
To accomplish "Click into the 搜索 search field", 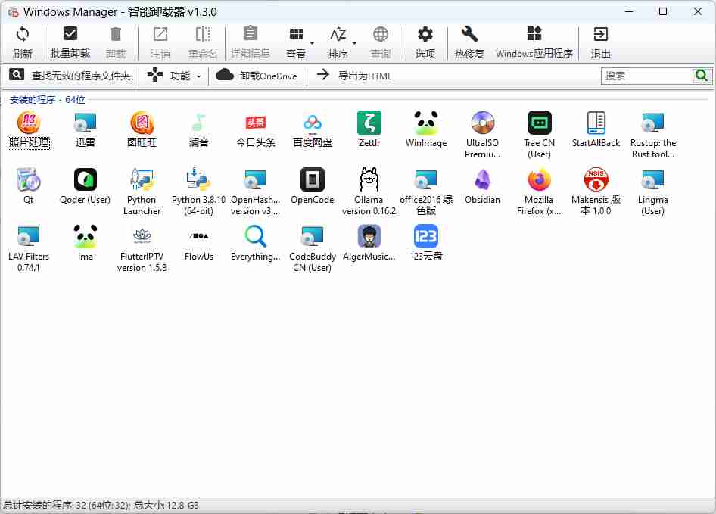I will point(647,76).
